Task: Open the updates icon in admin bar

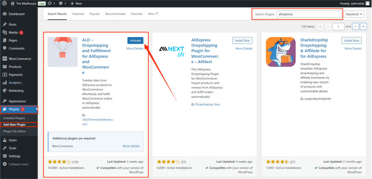Action: tap(50, 4)
